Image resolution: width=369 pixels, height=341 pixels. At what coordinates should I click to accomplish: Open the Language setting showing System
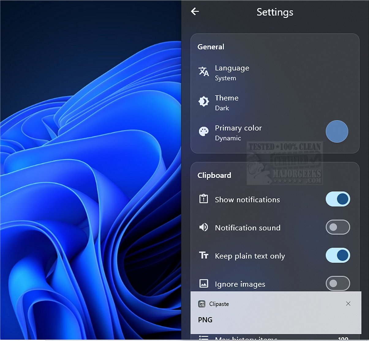click(x=232, y=72)
